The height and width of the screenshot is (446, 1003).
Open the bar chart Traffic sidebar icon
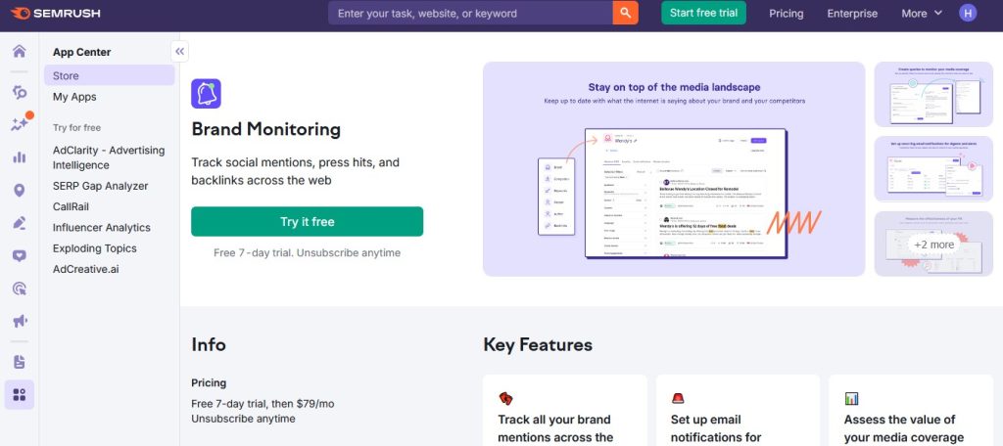[x=20, y=156]
